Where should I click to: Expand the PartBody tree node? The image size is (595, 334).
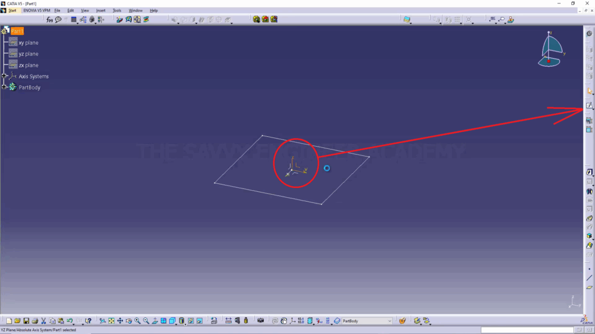click(x=4, y=87)
